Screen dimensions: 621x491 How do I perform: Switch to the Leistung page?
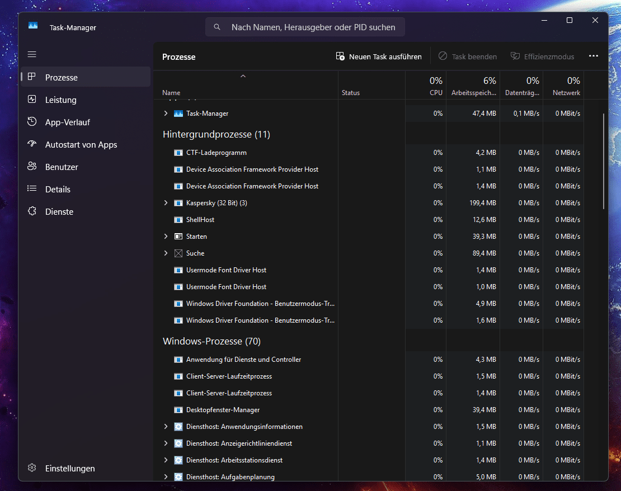(x=86, y=100)
